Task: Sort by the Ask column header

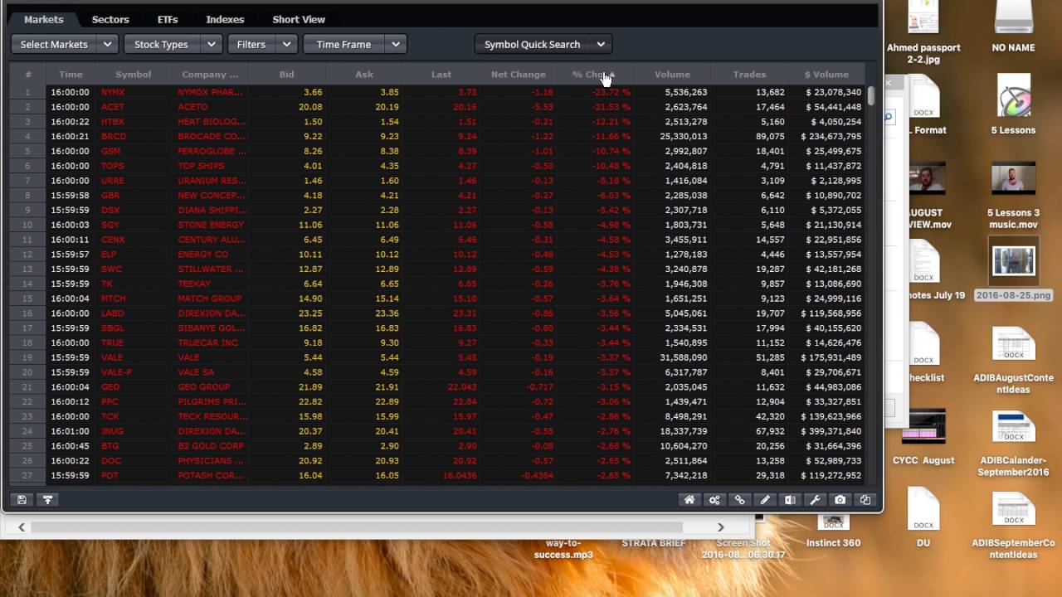Action: (364, 75)
